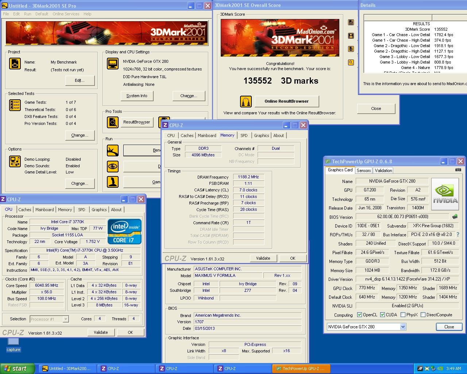Click the ResultBrowser button in Pro Tools

point(137,122)
